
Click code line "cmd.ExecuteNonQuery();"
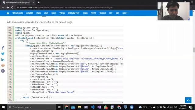44,74
